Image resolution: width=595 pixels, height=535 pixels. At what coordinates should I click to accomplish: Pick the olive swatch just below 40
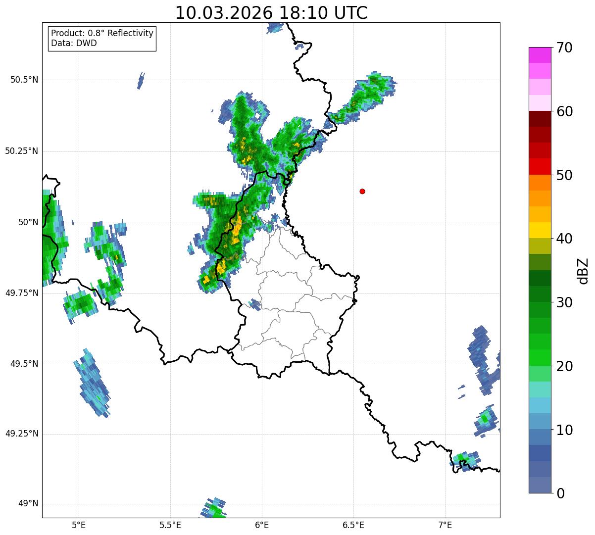tap(540, 246)
